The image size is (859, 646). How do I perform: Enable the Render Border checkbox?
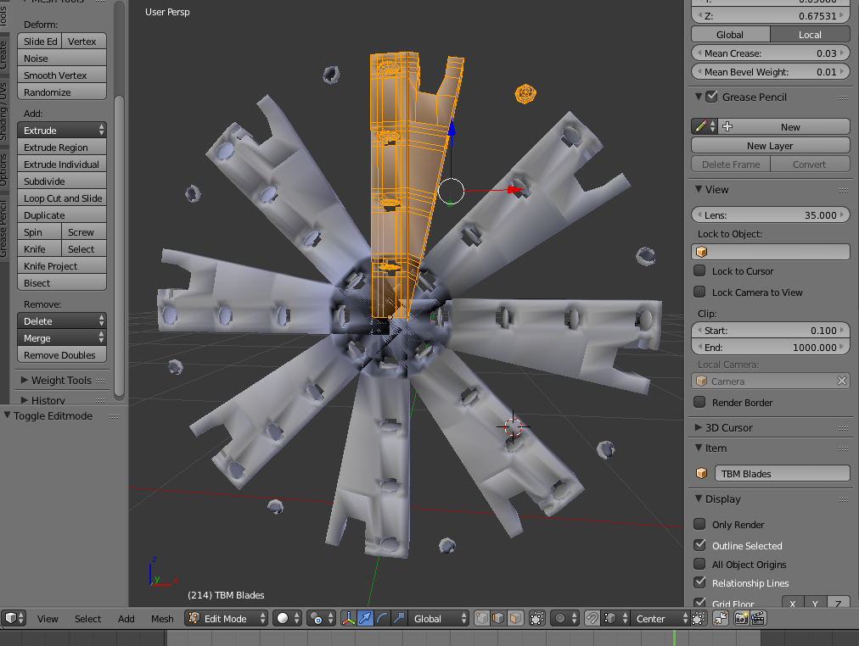tap(699, 402)
